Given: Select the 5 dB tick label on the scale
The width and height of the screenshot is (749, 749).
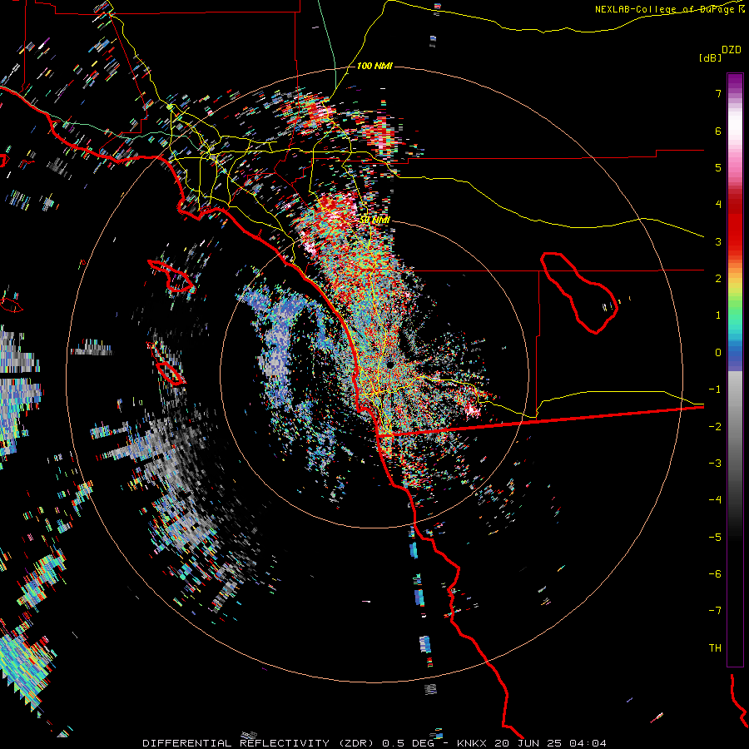Looking at the screenshot, I should 718,167.
